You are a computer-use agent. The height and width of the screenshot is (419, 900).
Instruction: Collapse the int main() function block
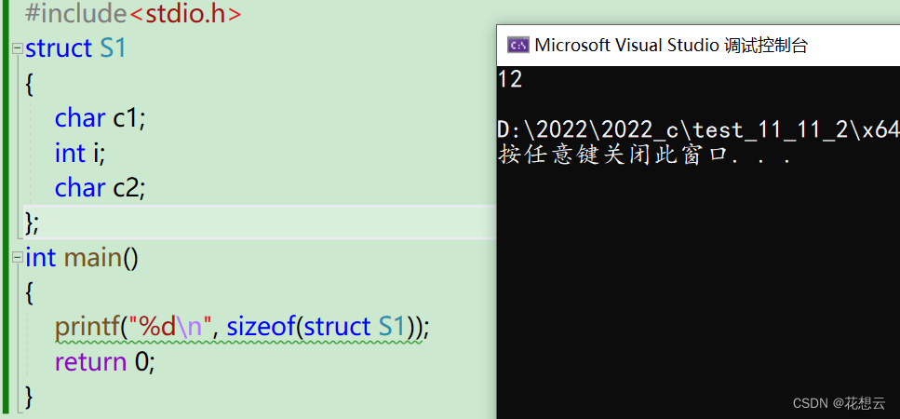(x=17, y=257)
